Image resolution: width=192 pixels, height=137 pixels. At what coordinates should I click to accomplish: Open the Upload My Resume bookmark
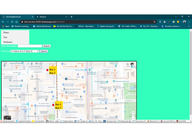point(42,26)
